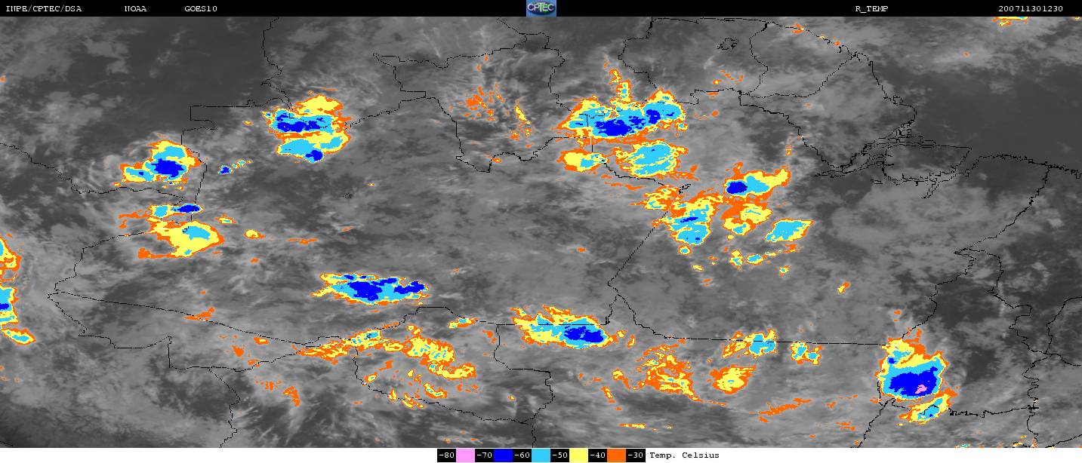The width and height of the screenshot is (1082, 463).
Task: Click the yellow legend color swatch
Action: click(578, 455)
